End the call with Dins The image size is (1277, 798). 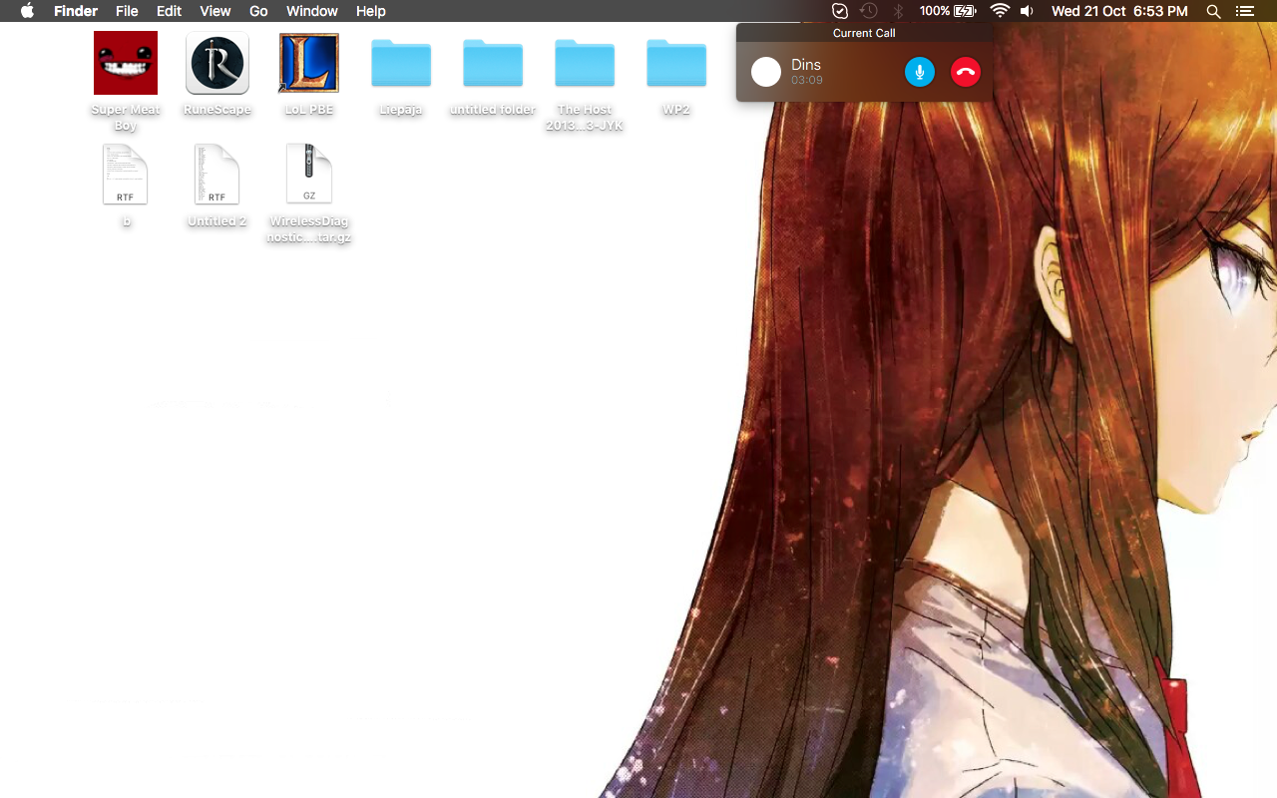point(966,72)
